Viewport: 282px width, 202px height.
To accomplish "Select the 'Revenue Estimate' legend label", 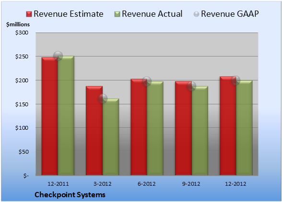I will (69, 14).
